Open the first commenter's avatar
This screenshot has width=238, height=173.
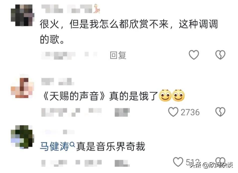click(22, 15)
